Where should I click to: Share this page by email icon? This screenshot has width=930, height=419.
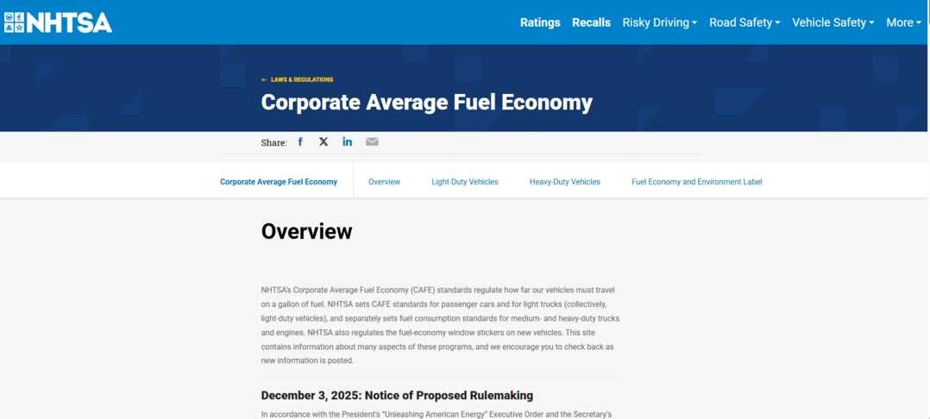coord(372,142)
